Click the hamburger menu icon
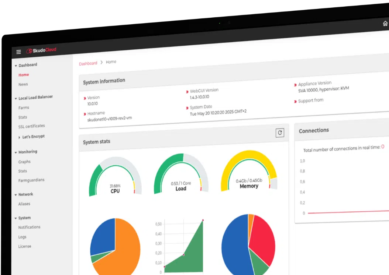The height and width of the screenshot is (275, 389). pos(19,52)
